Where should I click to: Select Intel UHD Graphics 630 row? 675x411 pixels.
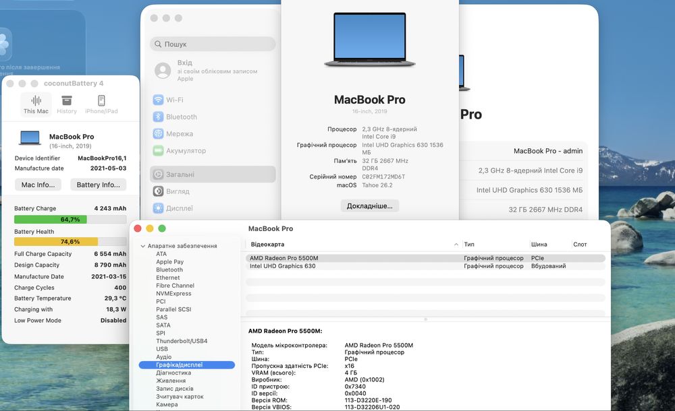point(425,266)
